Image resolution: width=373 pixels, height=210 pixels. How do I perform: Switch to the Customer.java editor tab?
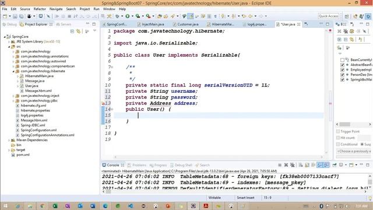185,24
